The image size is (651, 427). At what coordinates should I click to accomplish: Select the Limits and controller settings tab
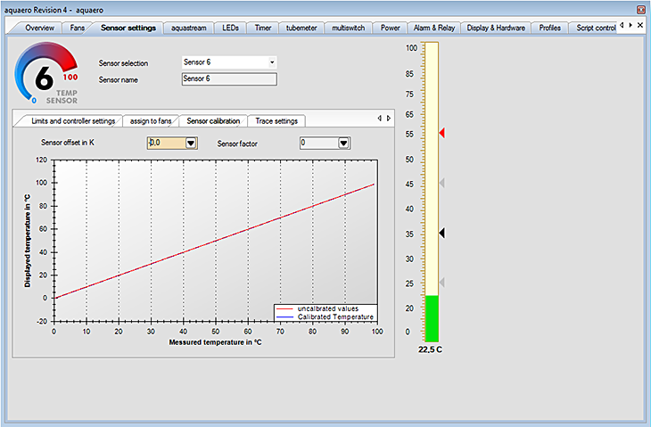pos(72,121)
